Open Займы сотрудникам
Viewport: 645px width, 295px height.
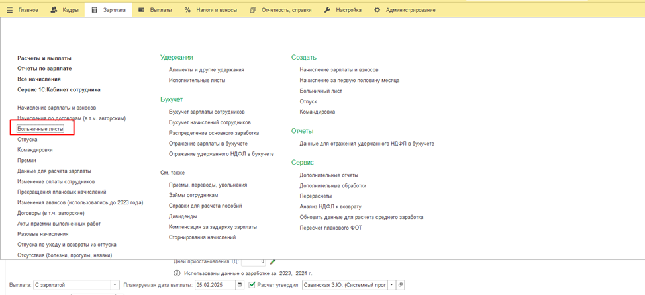(193, 196)
